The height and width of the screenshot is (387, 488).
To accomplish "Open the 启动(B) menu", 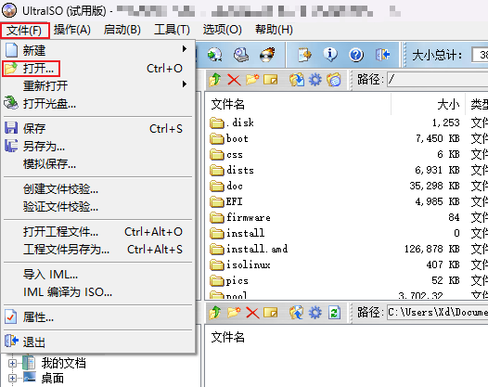I will (x=122, y=30).
